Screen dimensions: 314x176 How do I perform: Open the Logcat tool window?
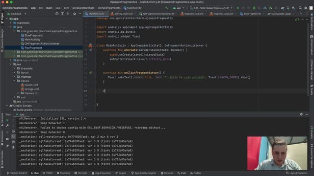click(x=121, y=173)
